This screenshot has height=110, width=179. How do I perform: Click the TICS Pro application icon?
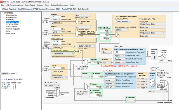point(1,2)
